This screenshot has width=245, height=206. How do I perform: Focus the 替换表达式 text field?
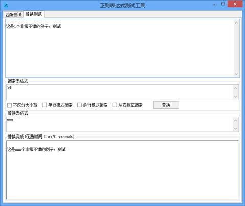[120, 124]
